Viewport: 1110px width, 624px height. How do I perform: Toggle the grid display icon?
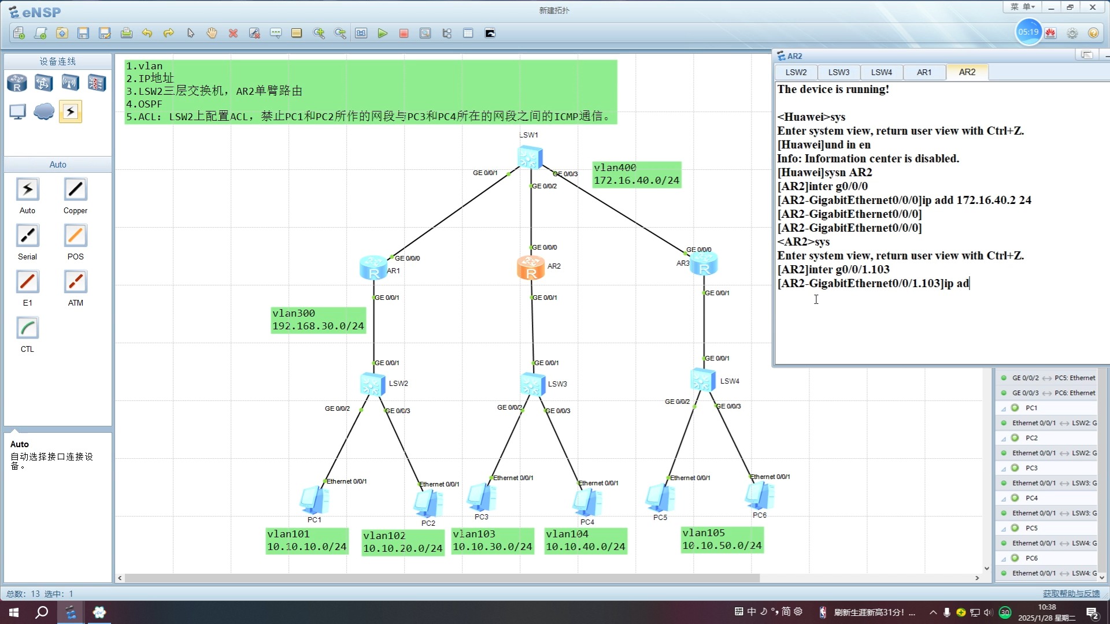[468, 33]
